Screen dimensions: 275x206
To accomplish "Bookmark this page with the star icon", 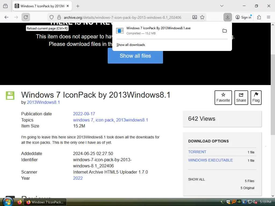I will click(202, 17).
